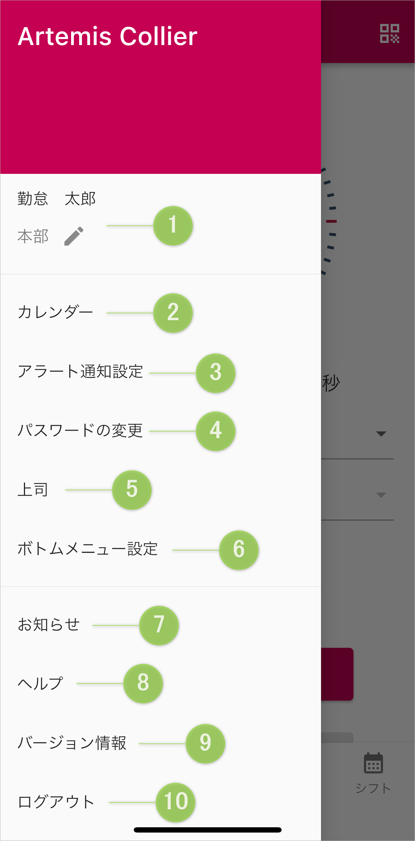Tap the circular clock dial edge
415x841 pixels.
330,221
